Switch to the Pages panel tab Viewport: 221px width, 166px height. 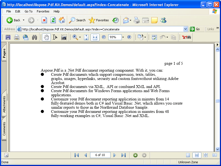click(x=4, y=53)
